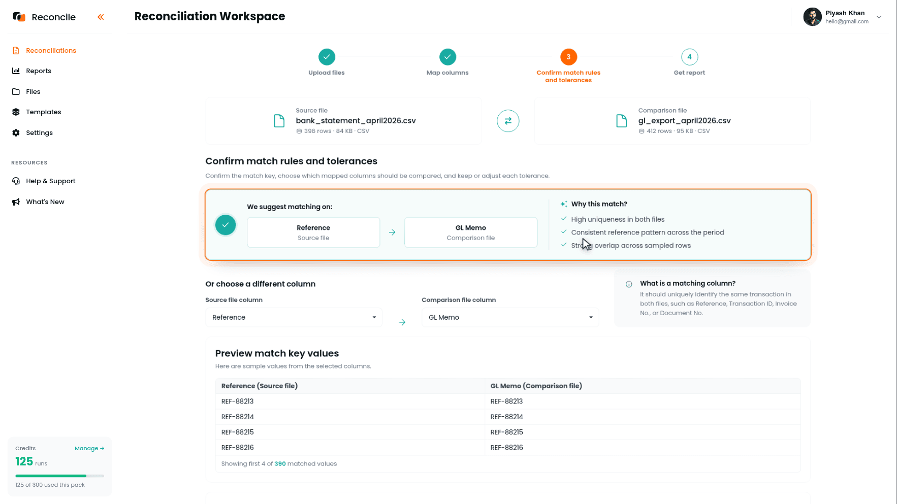Click the Manage credits link

coord(89,448)
